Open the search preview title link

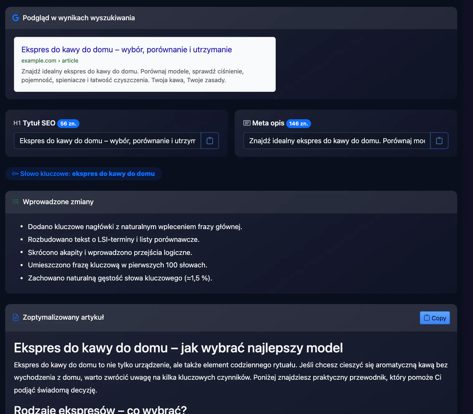[x=127, y=49]
